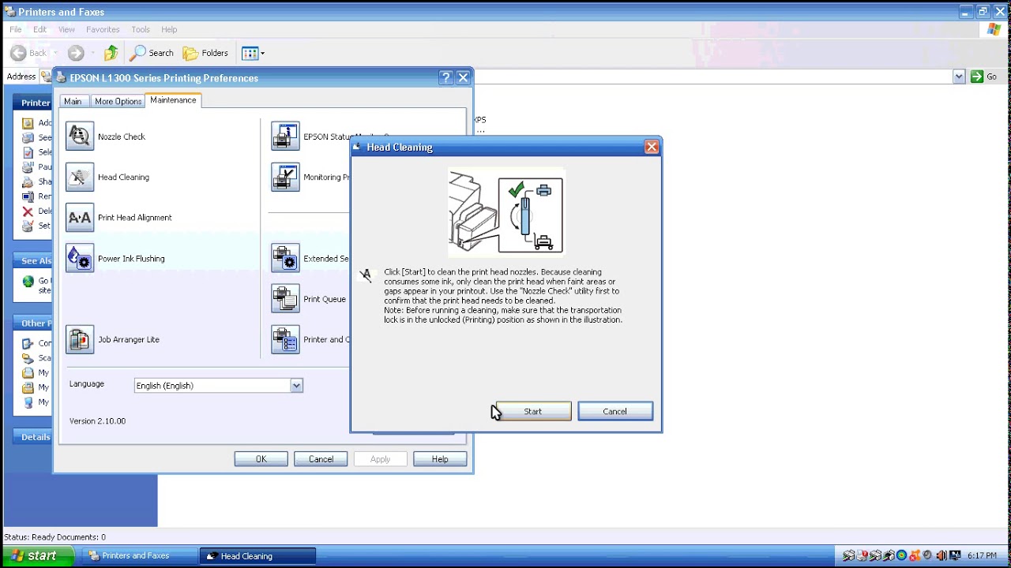Open the View menu

tap(66, 29)
